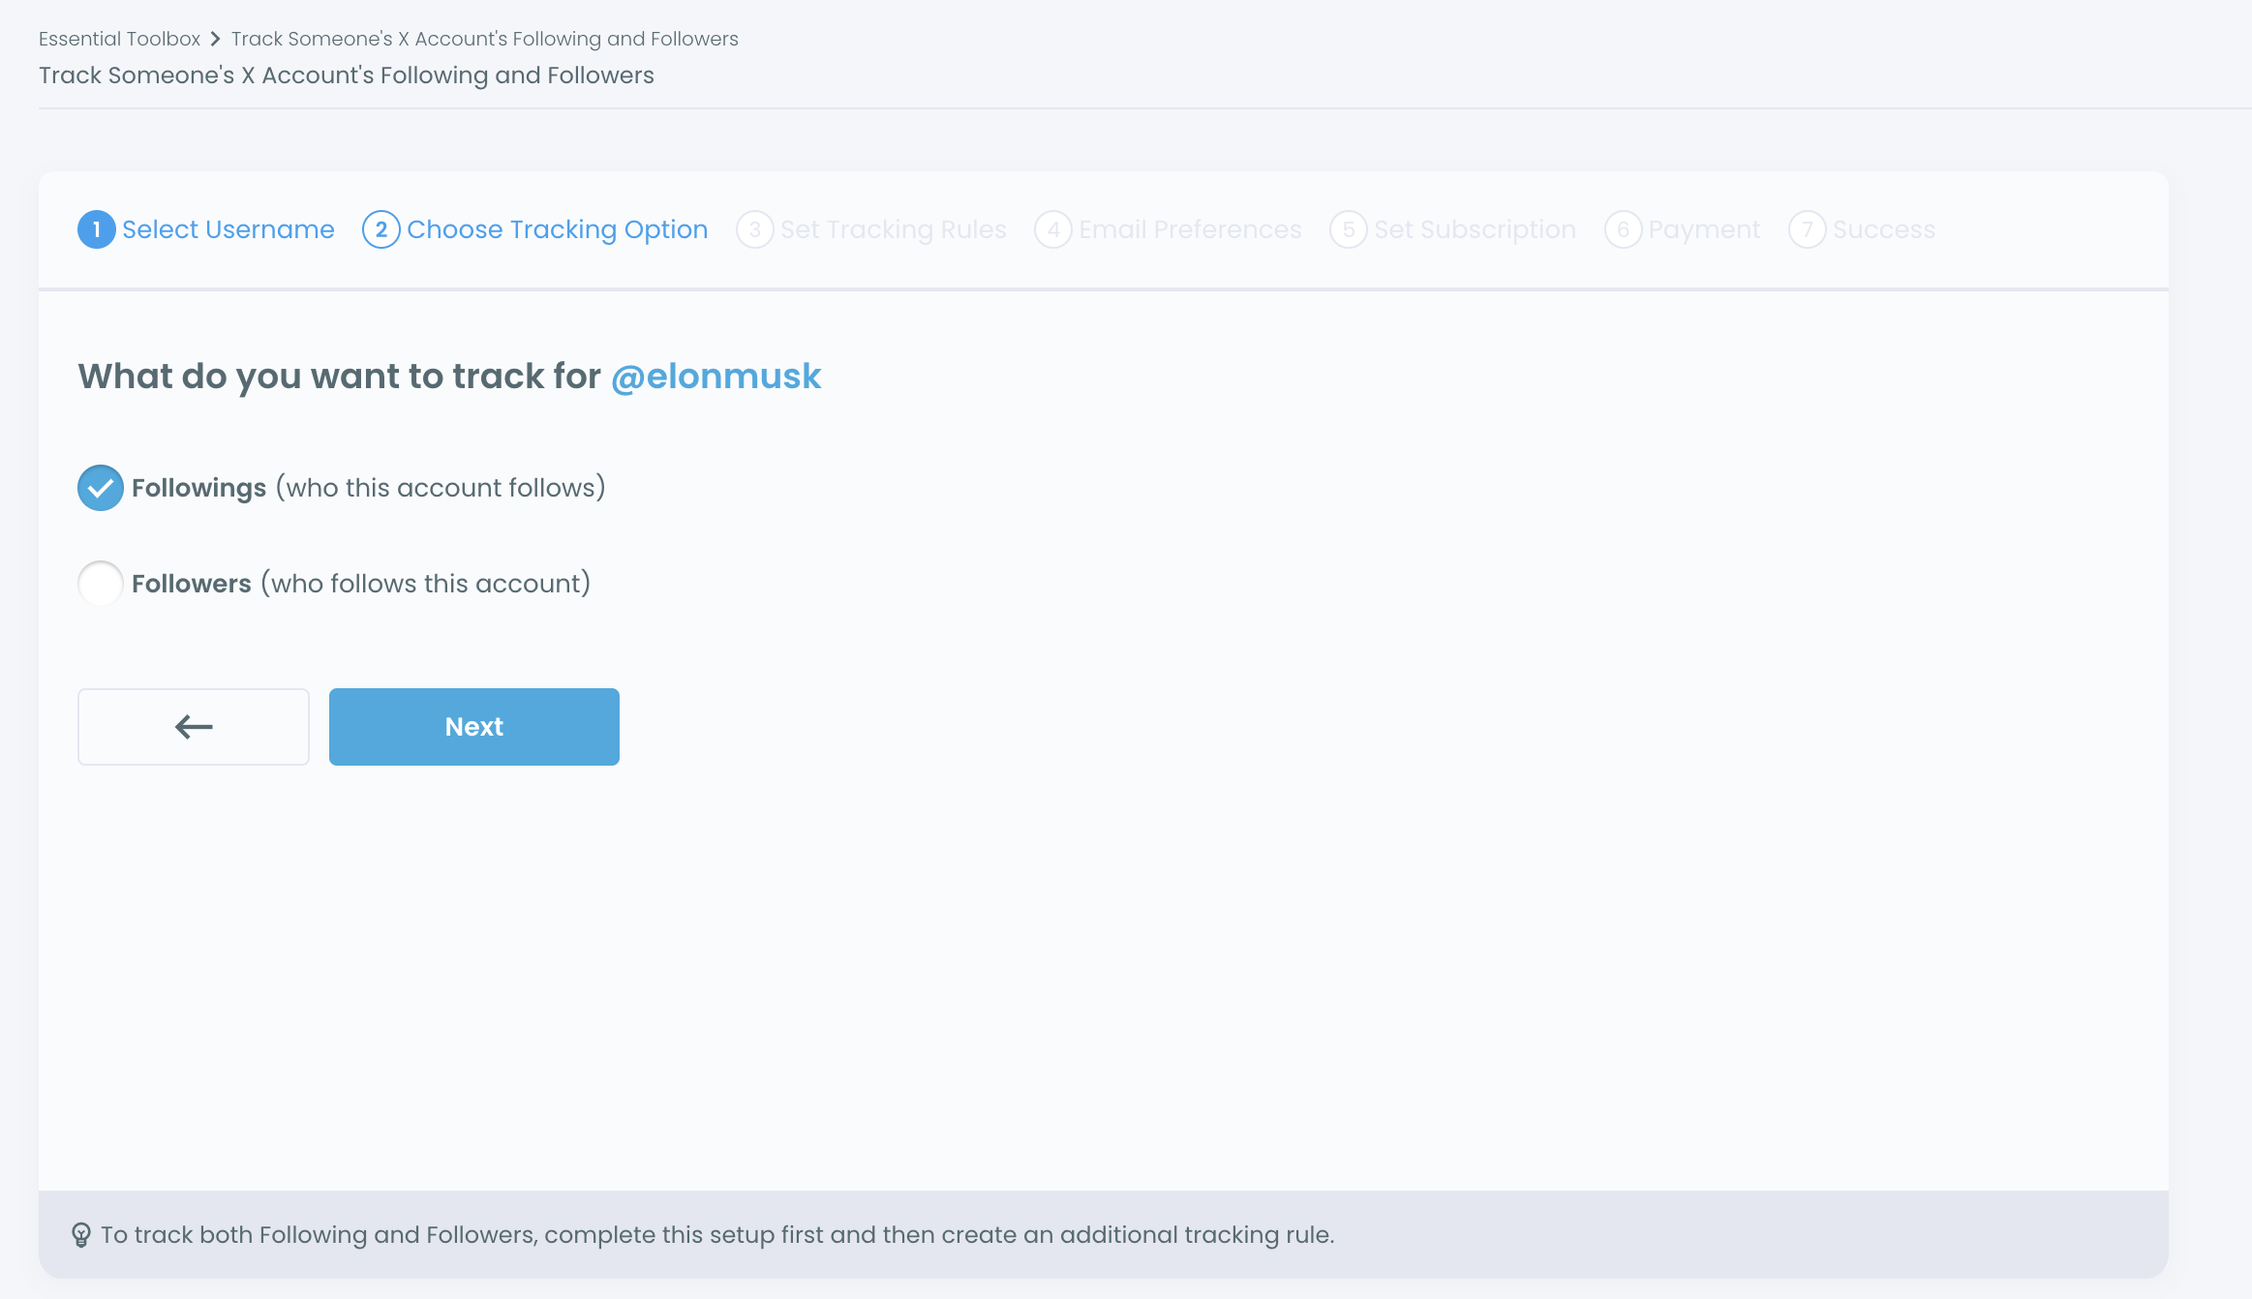Click the breadcrumb chevron separator icon

coord(216,39)
